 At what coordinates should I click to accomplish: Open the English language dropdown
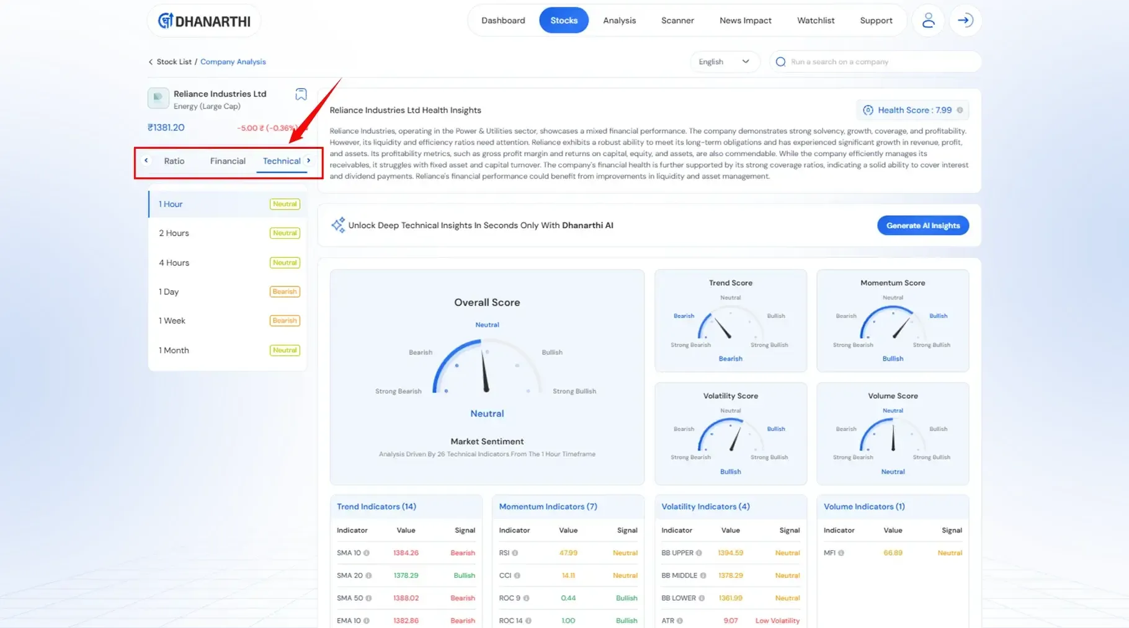[725, 62]
